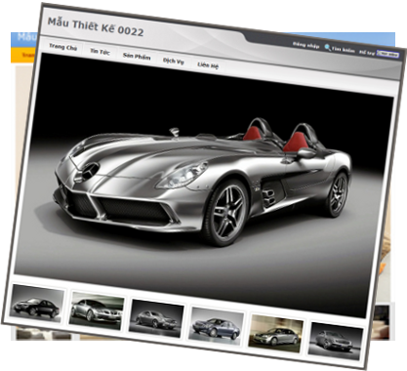This screenshot has width=407, height=371.
Task: Pick the fourth blue-gray sedan thumbnail
Action: click(217, 326)
